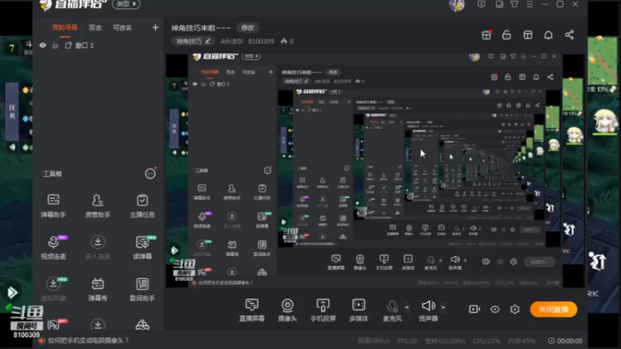
Task: Click the orange 关闭直播 button
Action: pos(553,309)
